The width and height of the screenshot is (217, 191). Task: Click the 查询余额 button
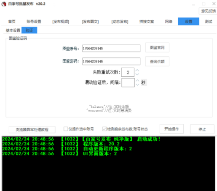click(157, 61)
